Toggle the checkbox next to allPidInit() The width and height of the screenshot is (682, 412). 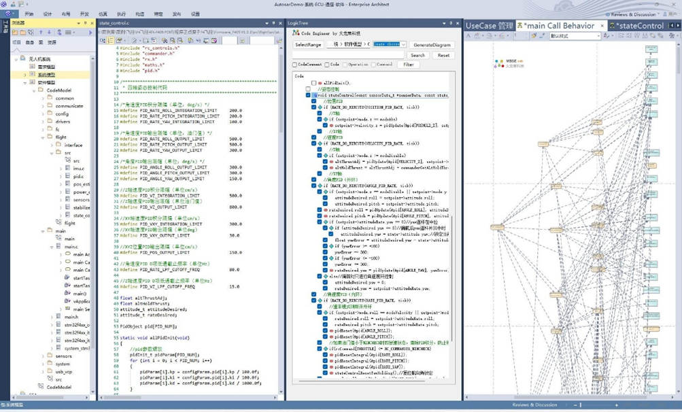pos(313,84)
